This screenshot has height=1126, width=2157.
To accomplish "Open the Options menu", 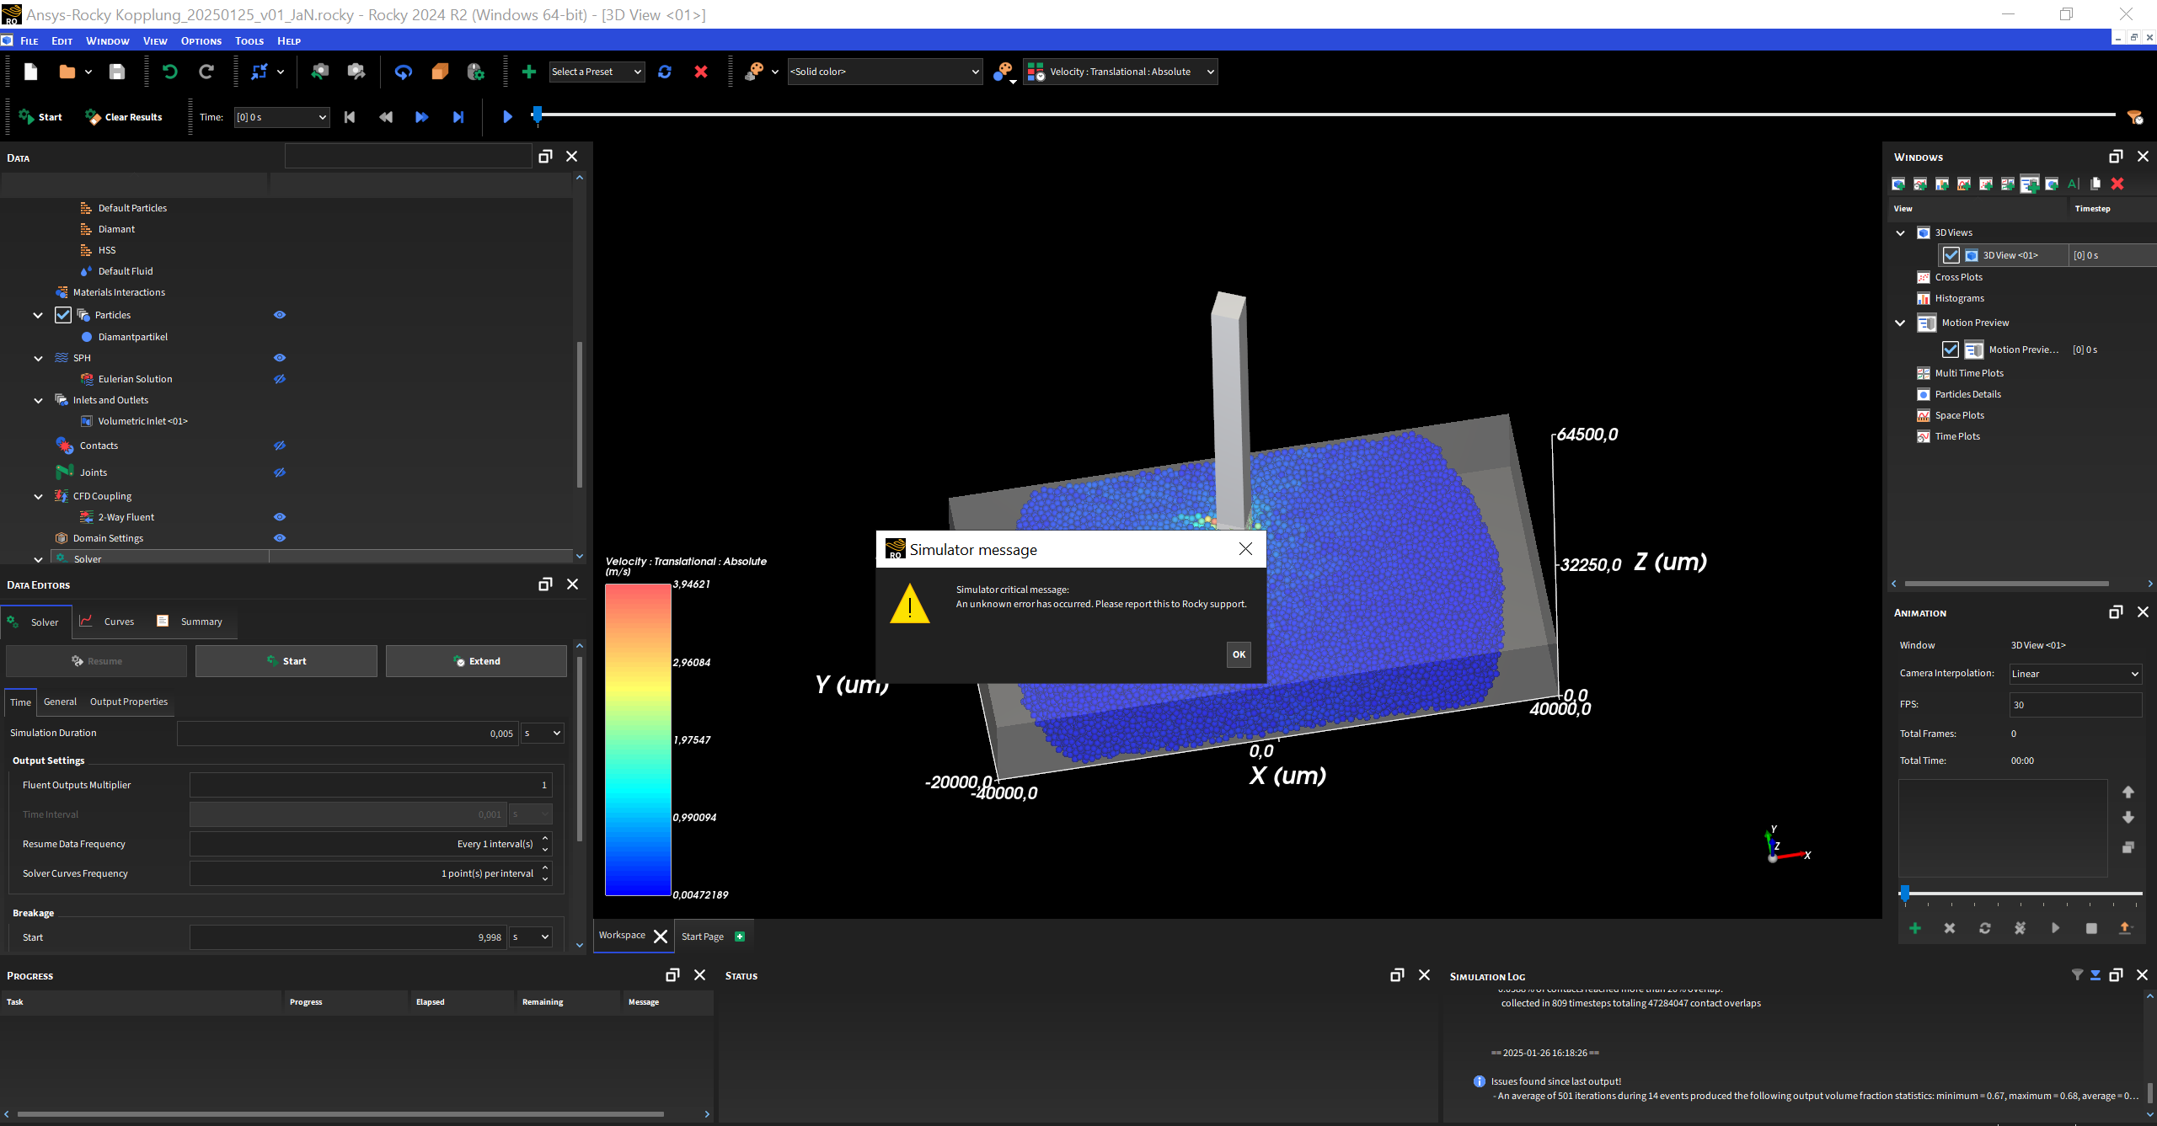I will [201, 40].
